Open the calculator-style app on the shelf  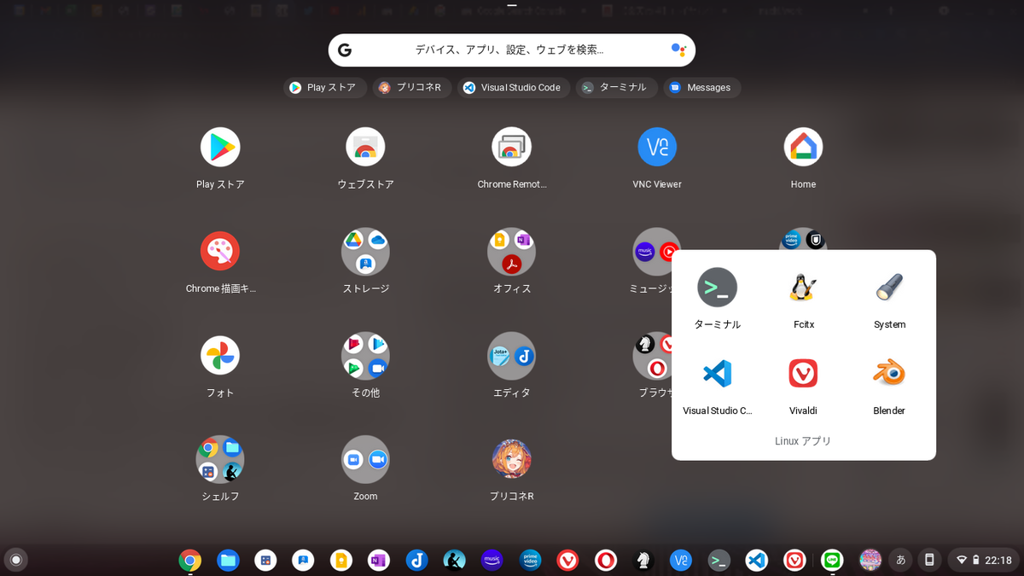coord(265,560)
